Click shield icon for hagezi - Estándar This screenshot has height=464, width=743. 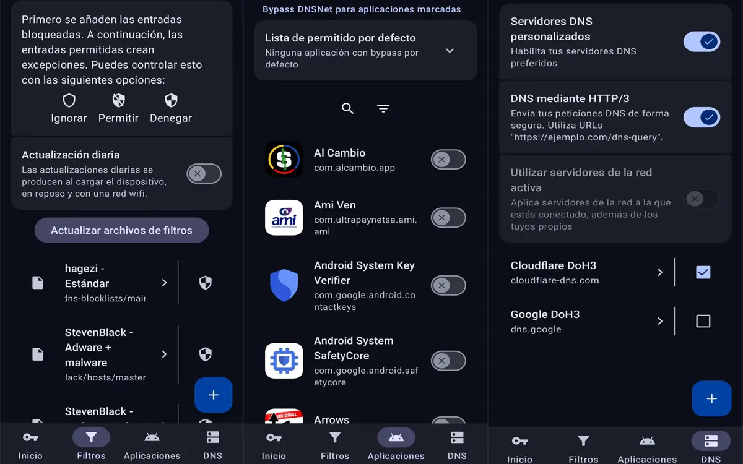pos(206,283)
